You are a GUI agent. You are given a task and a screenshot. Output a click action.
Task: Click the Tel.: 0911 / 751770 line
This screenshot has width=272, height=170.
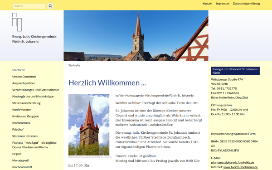pyautogui.click(x=224, y=88)
